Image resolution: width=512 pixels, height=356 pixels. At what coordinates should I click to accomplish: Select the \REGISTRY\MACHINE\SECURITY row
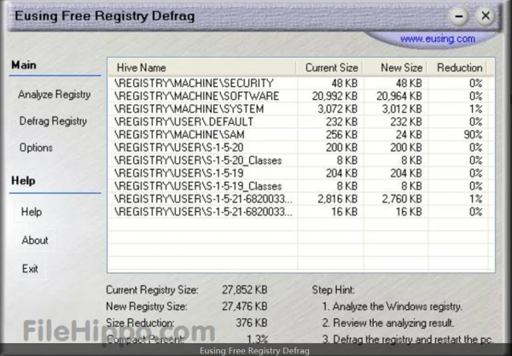[300, 83]
